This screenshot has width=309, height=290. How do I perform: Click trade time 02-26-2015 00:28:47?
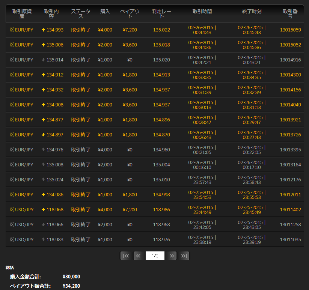[202, 120]
